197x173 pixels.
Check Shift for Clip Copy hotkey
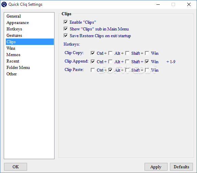[127, 53]
